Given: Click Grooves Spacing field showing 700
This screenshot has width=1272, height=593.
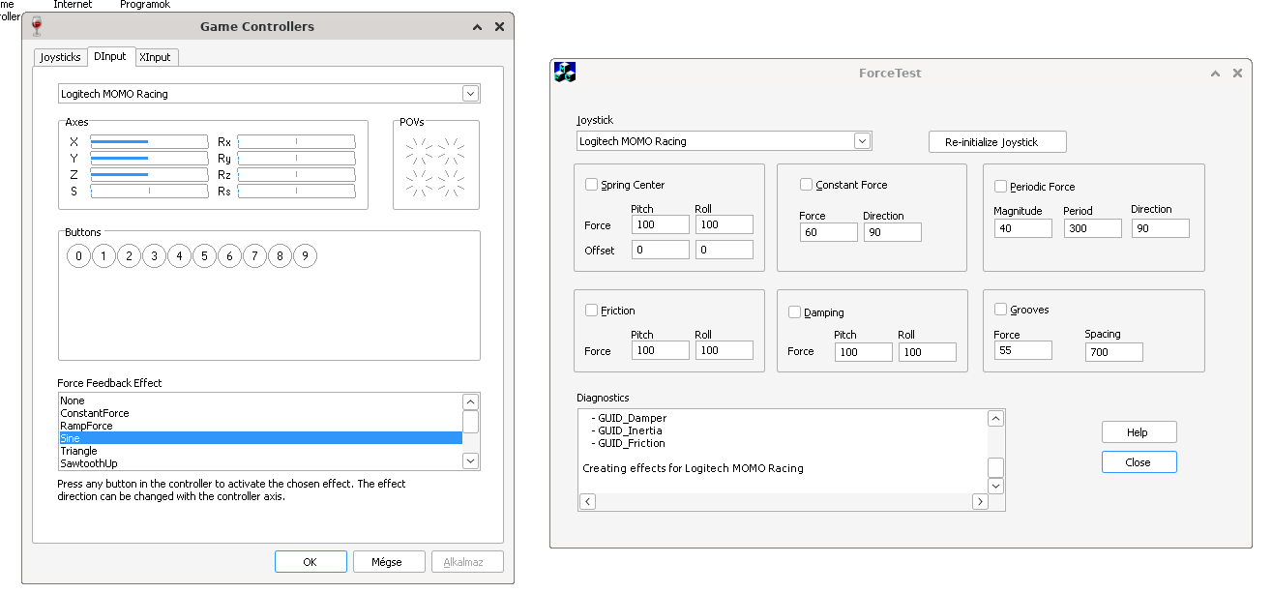Looking at the screenshot, I should [x=1114, y=352].
